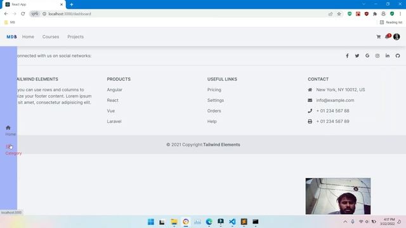Image resolution: width=406 pixels, height=228 pixels.
Task: Open File Explorer from taskbar
Action: point(174,222)
